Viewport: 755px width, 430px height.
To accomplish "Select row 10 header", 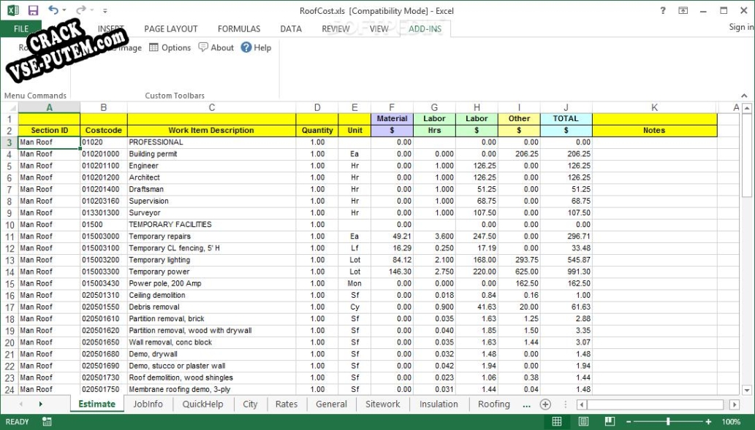I will [10, 225].
